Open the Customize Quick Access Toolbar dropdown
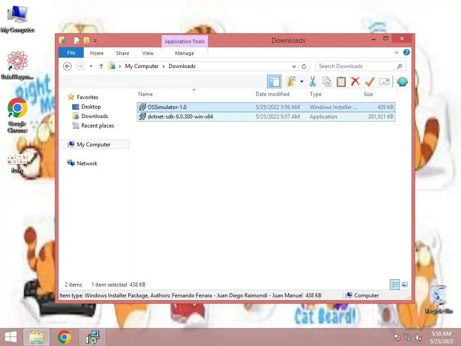The image size is (461, 346). coord(95,41)
